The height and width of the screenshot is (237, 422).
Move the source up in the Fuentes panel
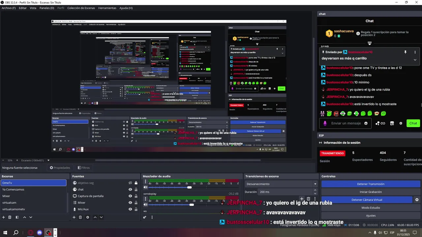pos(95,217)
